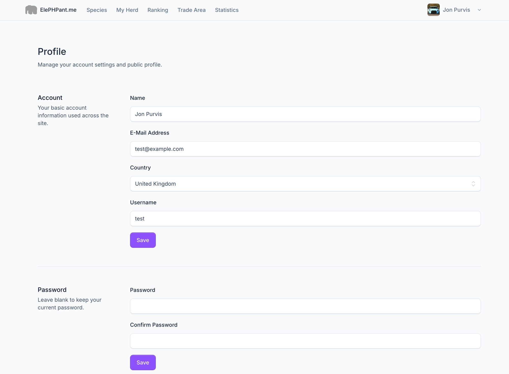Screen dimensions: 509x374
Task: Click the Jon Purvis account name
Action: click(x=456, y=10)
